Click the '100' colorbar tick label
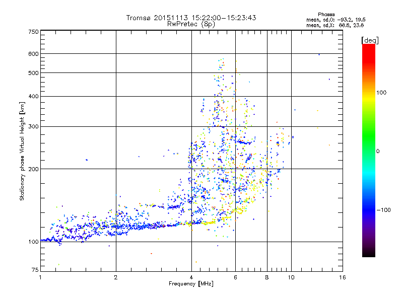Image resolution: width=403 pixels, height=302 pixels. pyautogui.click(x=381, y=93)
